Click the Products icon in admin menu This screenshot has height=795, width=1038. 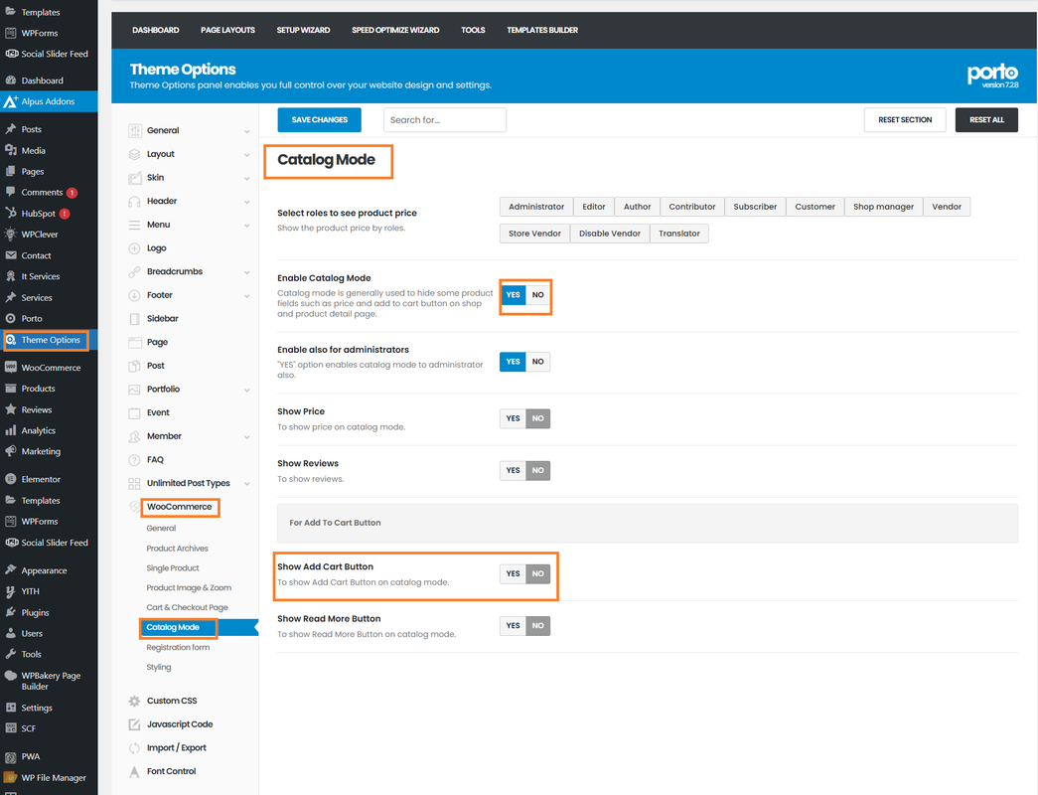point(11,389)
